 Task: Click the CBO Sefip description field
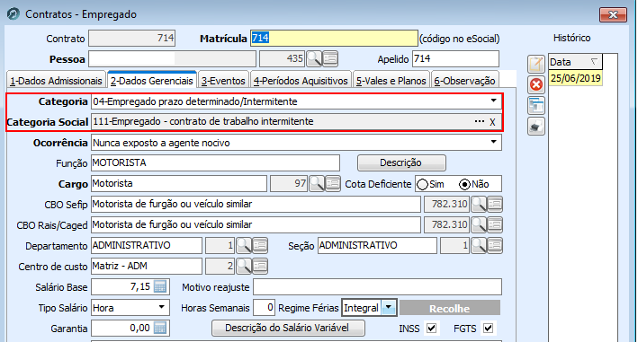pyautogui.click(x=256, y=204)
